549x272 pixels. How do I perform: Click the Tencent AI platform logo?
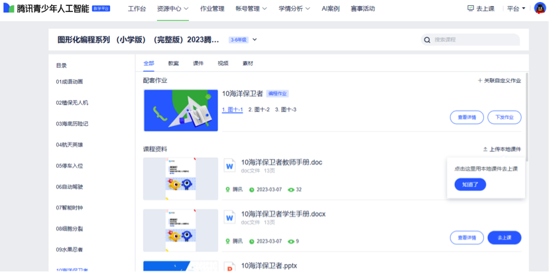[x=9, y=9]
